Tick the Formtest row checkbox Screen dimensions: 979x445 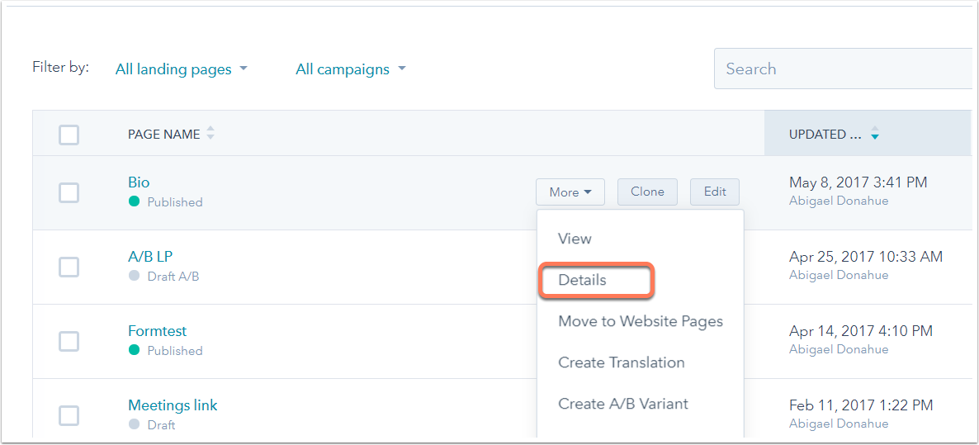point(69,341)
